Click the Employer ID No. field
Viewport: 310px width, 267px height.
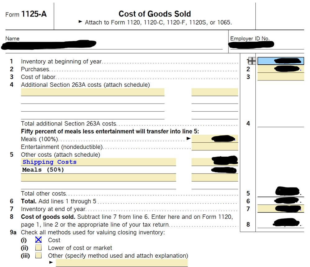[x=266, y=45]
